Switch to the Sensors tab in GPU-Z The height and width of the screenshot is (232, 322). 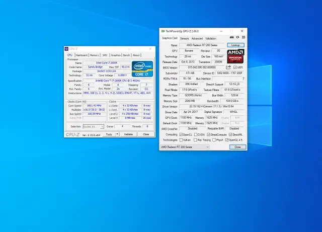pos(185,38)
